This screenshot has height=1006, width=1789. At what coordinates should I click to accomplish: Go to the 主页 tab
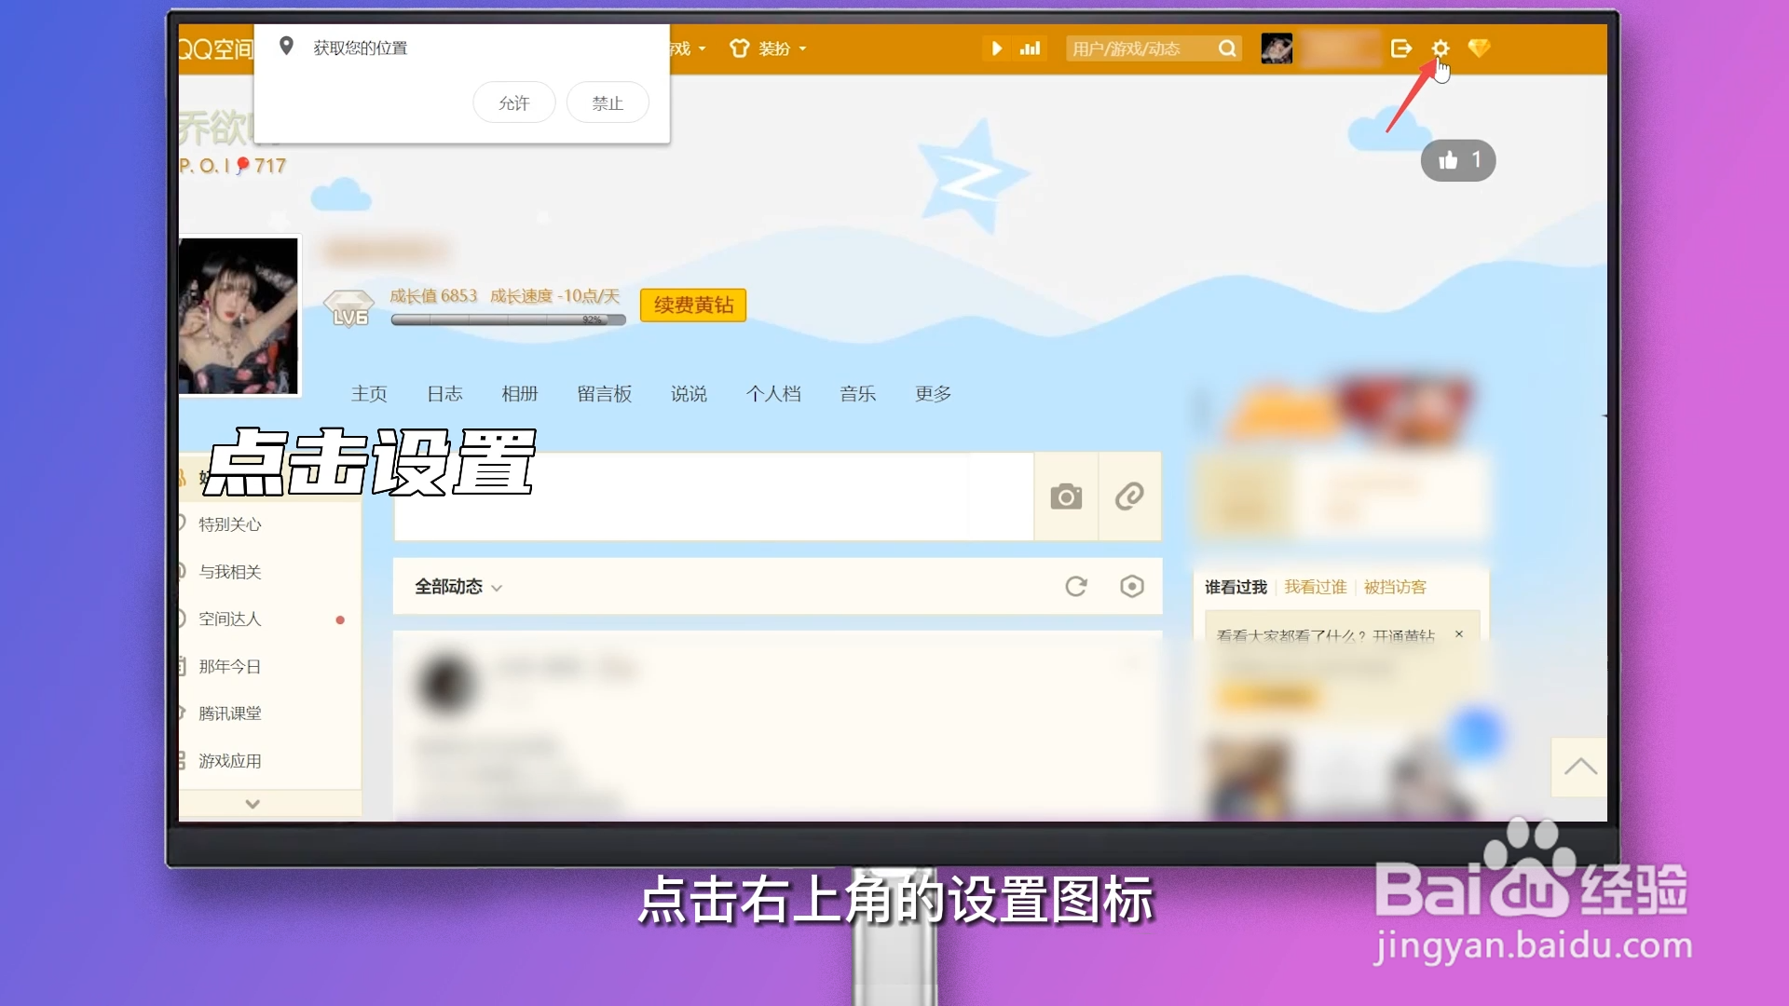click(x=369, y=394)
